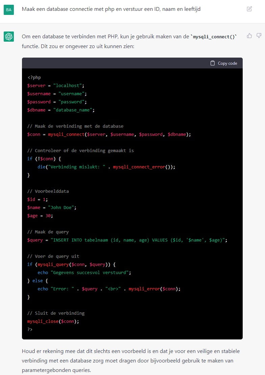Click the ChatGPT assistant logo avatar

[9, 37]
